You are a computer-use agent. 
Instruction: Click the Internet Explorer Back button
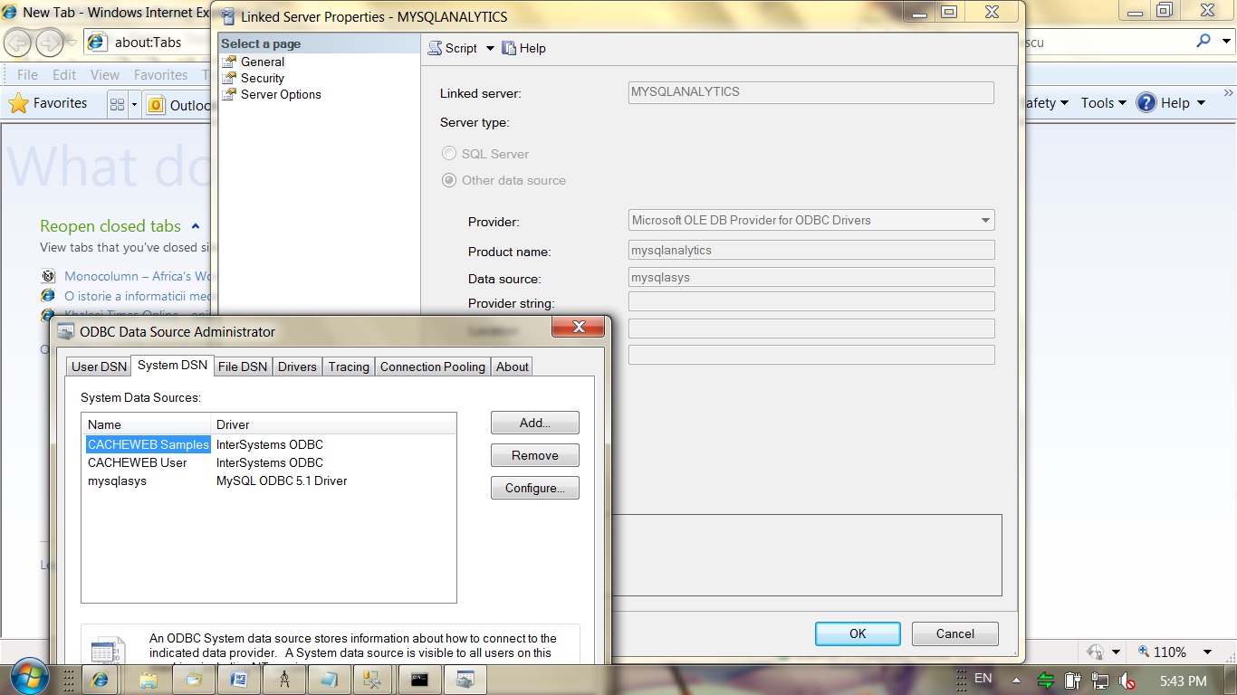pyautogui.click(x=18, y=42)
